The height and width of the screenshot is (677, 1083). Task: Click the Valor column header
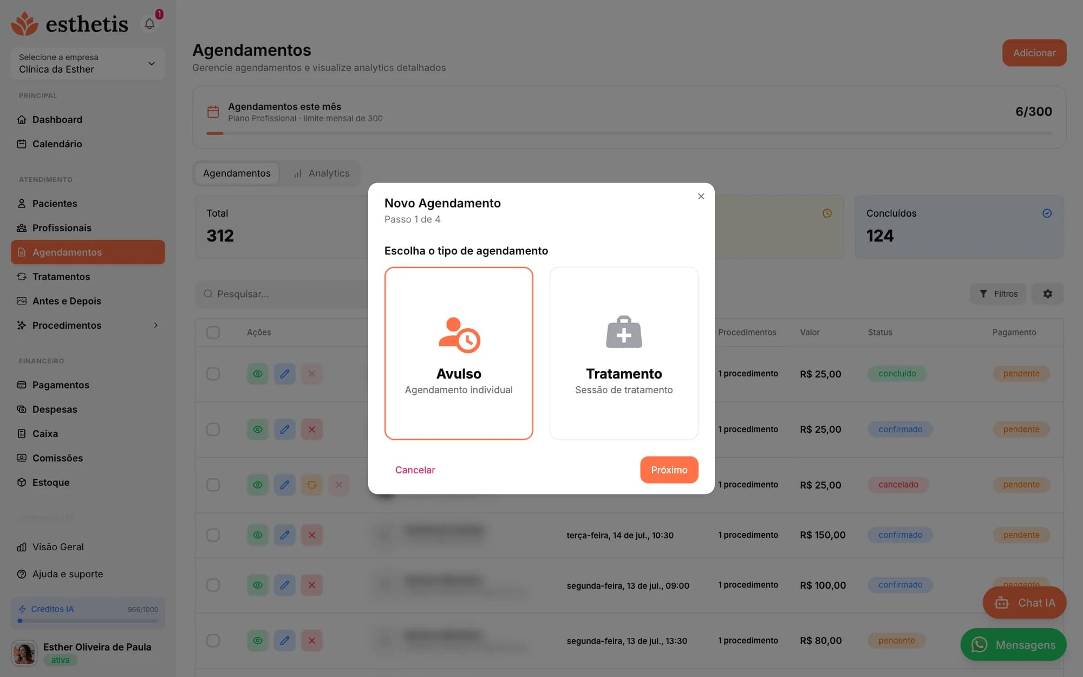point(810,332)
